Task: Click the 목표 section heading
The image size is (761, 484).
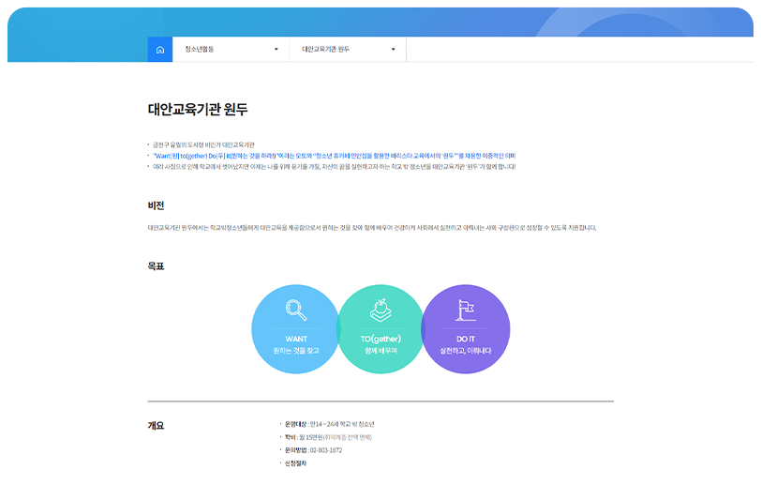Action: tap(157, 266)
